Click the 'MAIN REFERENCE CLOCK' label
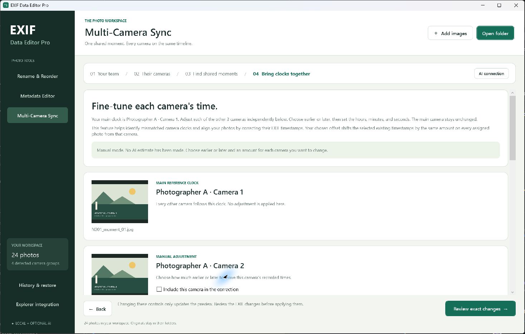 pyautogui.click(x=177, y=183)
